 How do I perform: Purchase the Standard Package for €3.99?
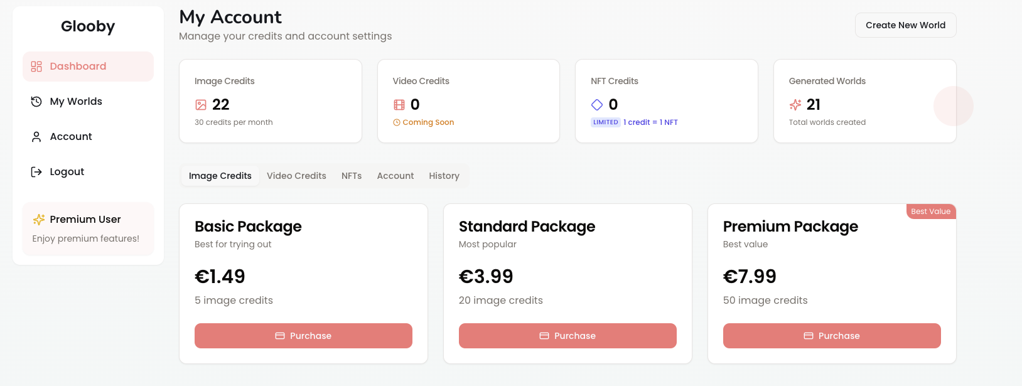[x=567, y=336]
